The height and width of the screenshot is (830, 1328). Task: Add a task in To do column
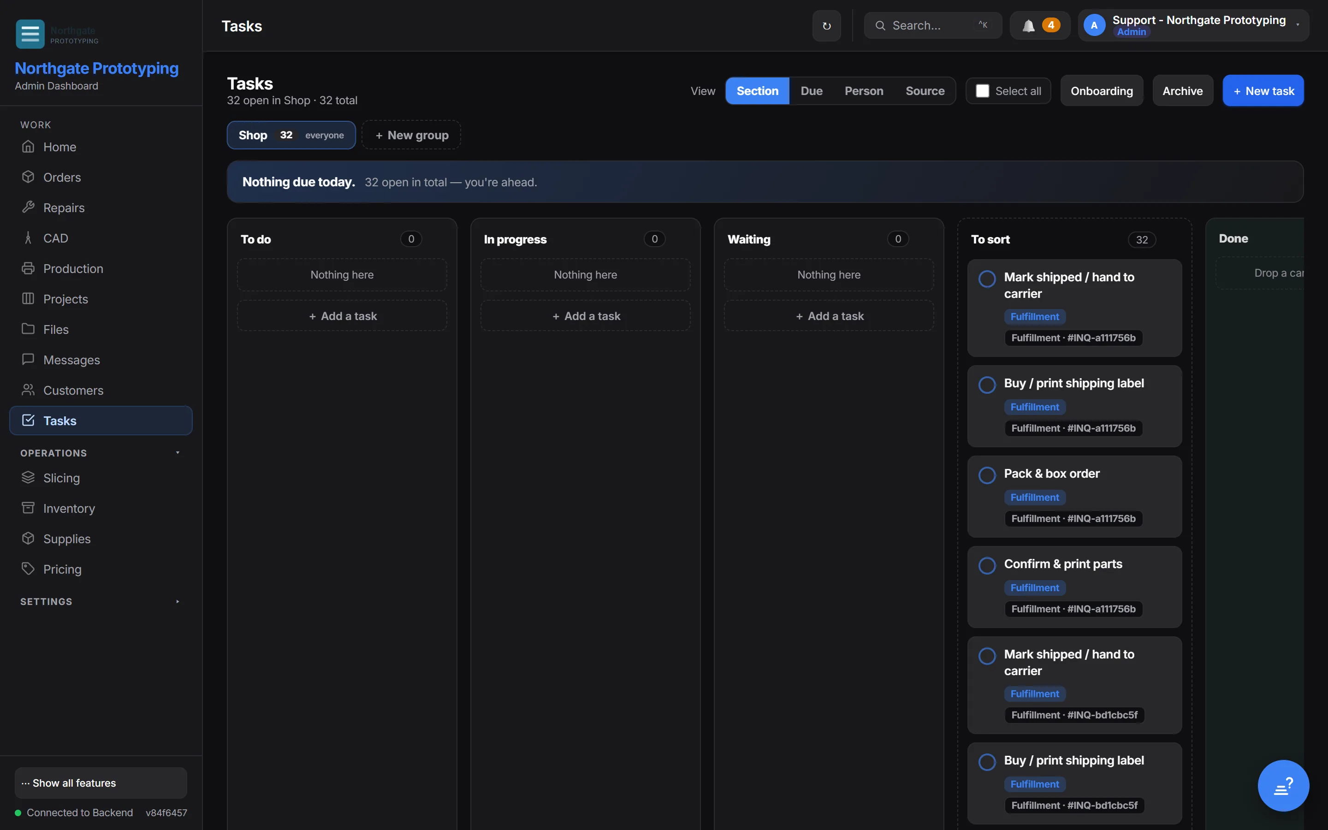pyautogui.click(x=342, y=316)
